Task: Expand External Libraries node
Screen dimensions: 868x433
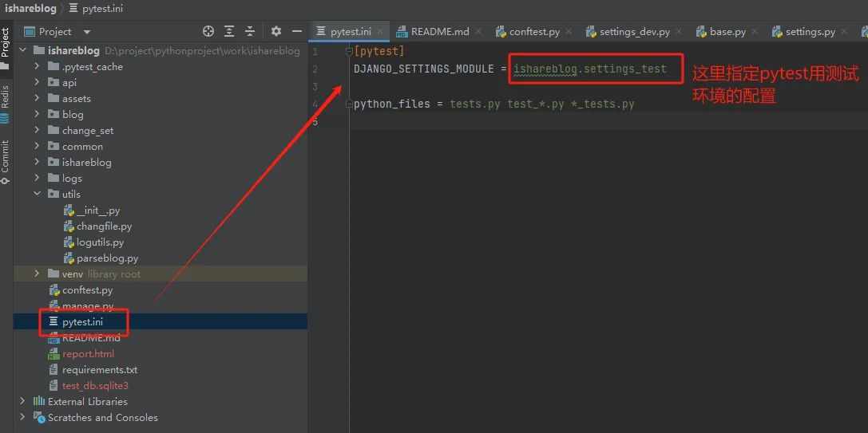Action: click(x=22, y=401)
